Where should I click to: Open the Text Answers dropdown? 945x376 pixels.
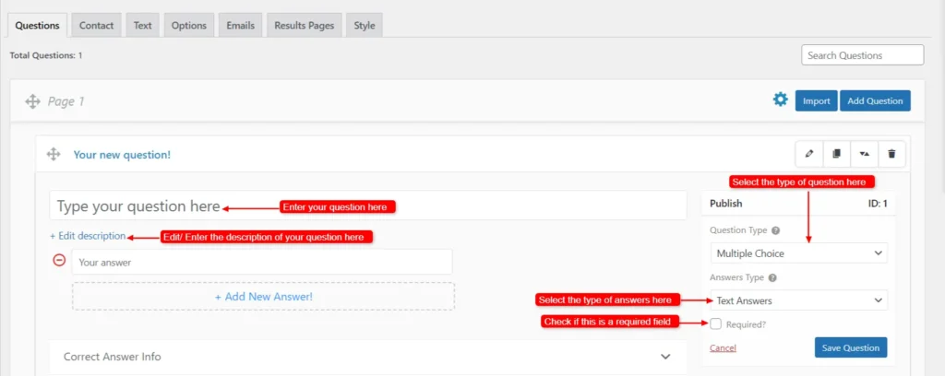798,300
